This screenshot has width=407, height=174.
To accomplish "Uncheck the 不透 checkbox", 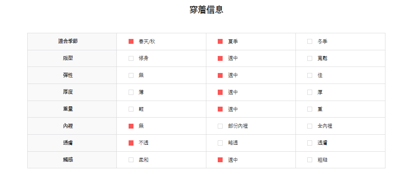I will [x=131, y=143].
